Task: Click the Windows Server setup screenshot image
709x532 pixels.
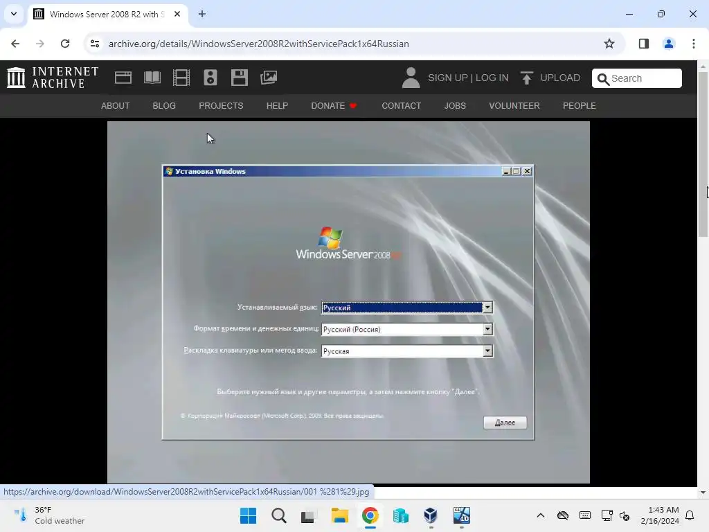Action: 348,302
